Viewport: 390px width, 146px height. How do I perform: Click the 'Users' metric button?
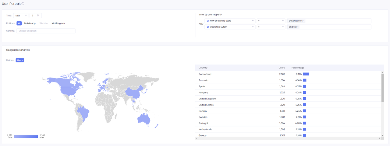click(x=20, y=60)
